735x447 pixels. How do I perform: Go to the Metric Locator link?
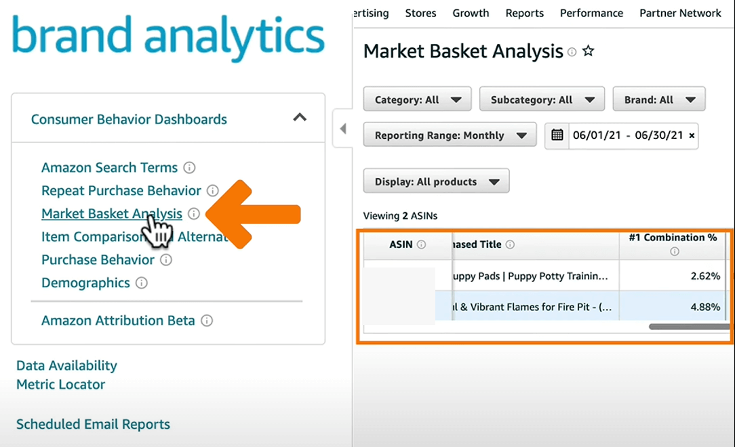(x=60, y=385)
